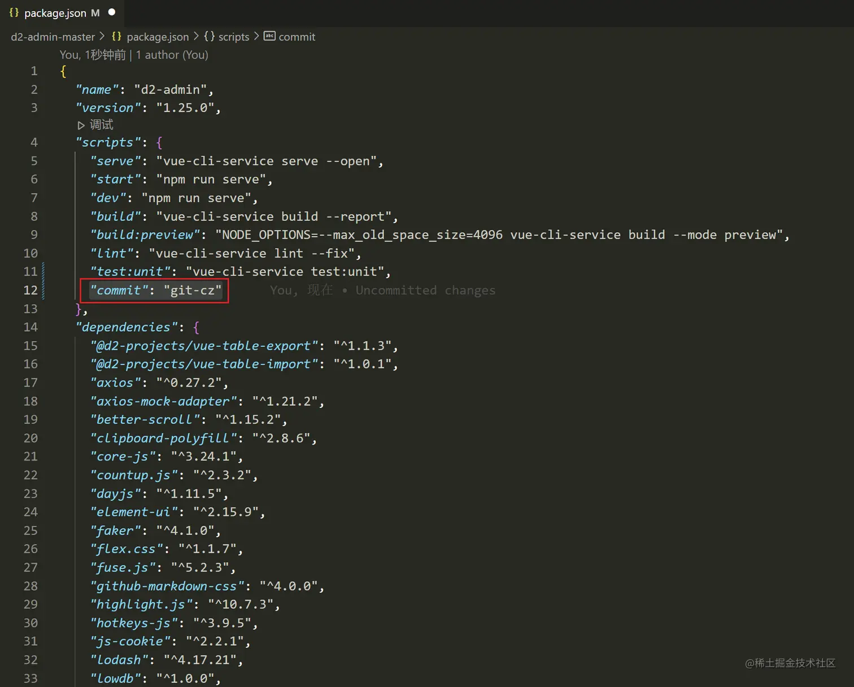Click the "hotkeys-js" dependency key
The width and height of the screenshot is (854, 687).
[134, 623]
